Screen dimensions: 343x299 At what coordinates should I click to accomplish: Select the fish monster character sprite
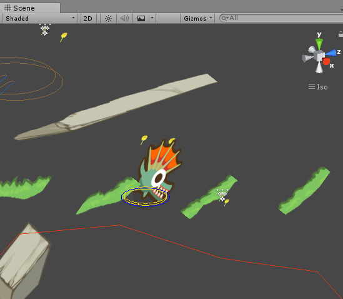160,170
